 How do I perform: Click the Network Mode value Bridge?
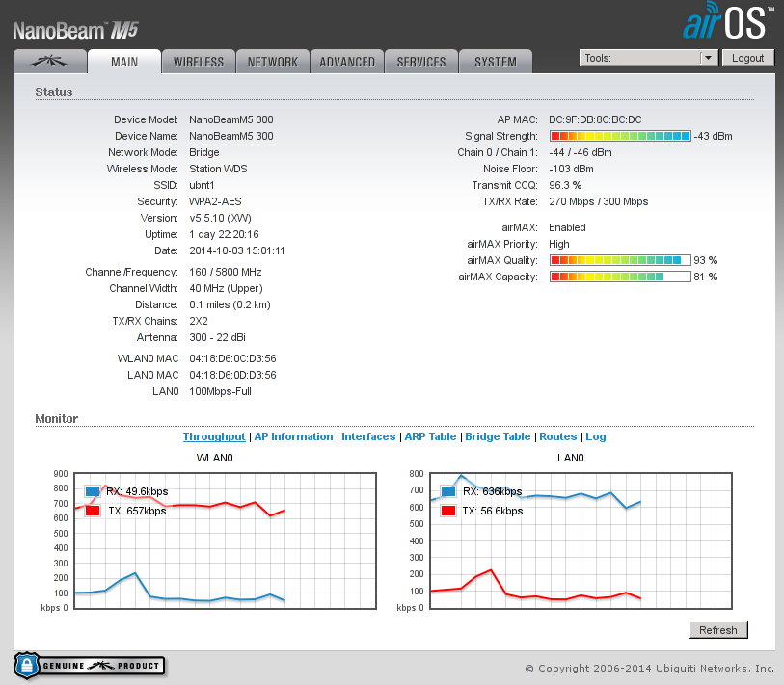point(204,152)
